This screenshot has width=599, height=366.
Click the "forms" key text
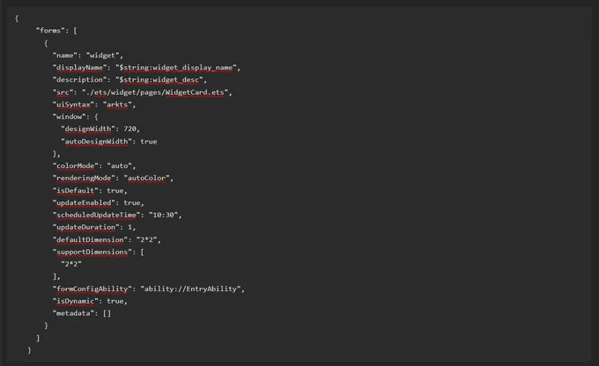(50, 31)
